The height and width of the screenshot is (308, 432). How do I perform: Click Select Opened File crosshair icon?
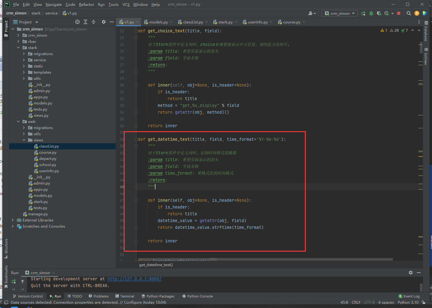(x=77, y=22)
